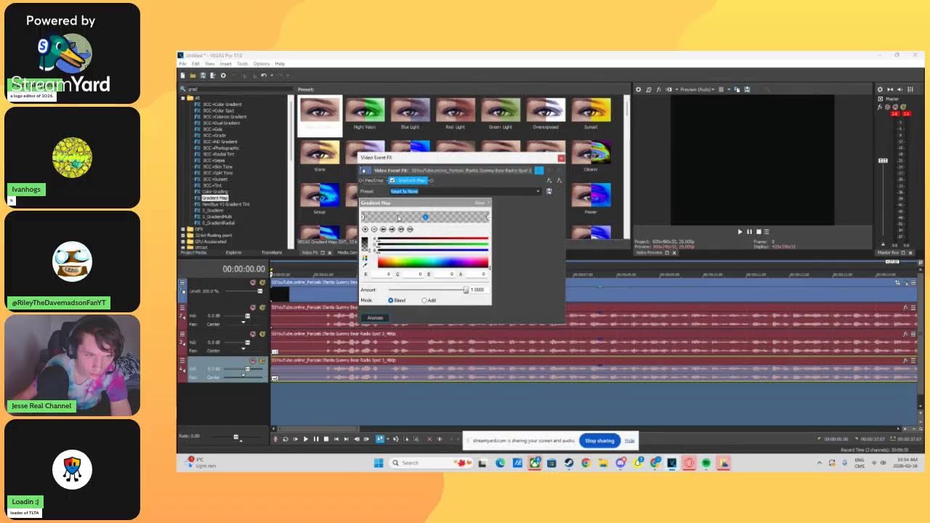
Task: Click the Master bus settings gear icon
Action: click(x=880, y=89)
